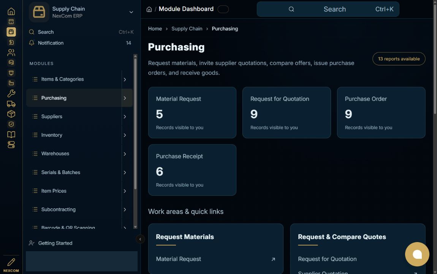Expand the Item Prices chevron
The width and height of the screenshot is (437, 274).
[x=125, y=191]
